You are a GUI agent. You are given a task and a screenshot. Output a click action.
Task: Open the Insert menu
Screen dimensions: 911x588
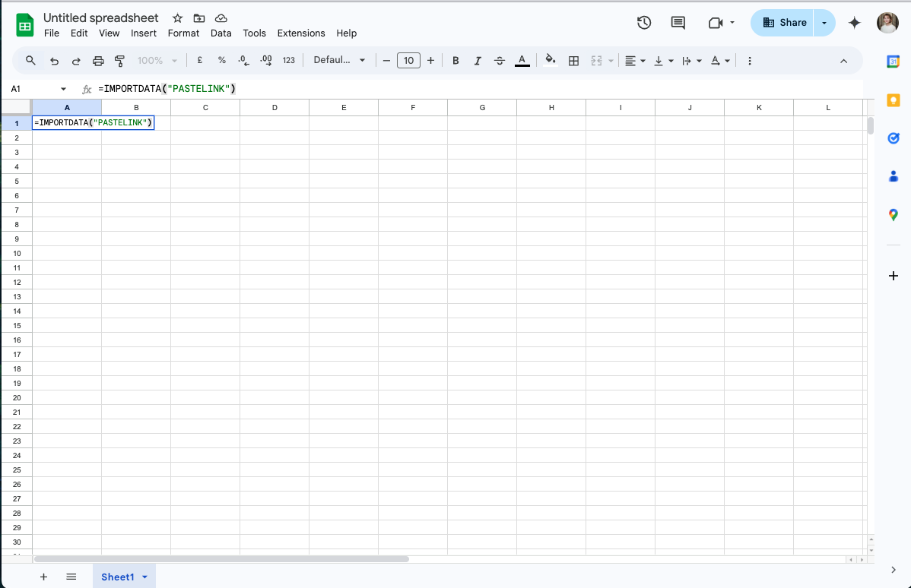click(144, 33)
